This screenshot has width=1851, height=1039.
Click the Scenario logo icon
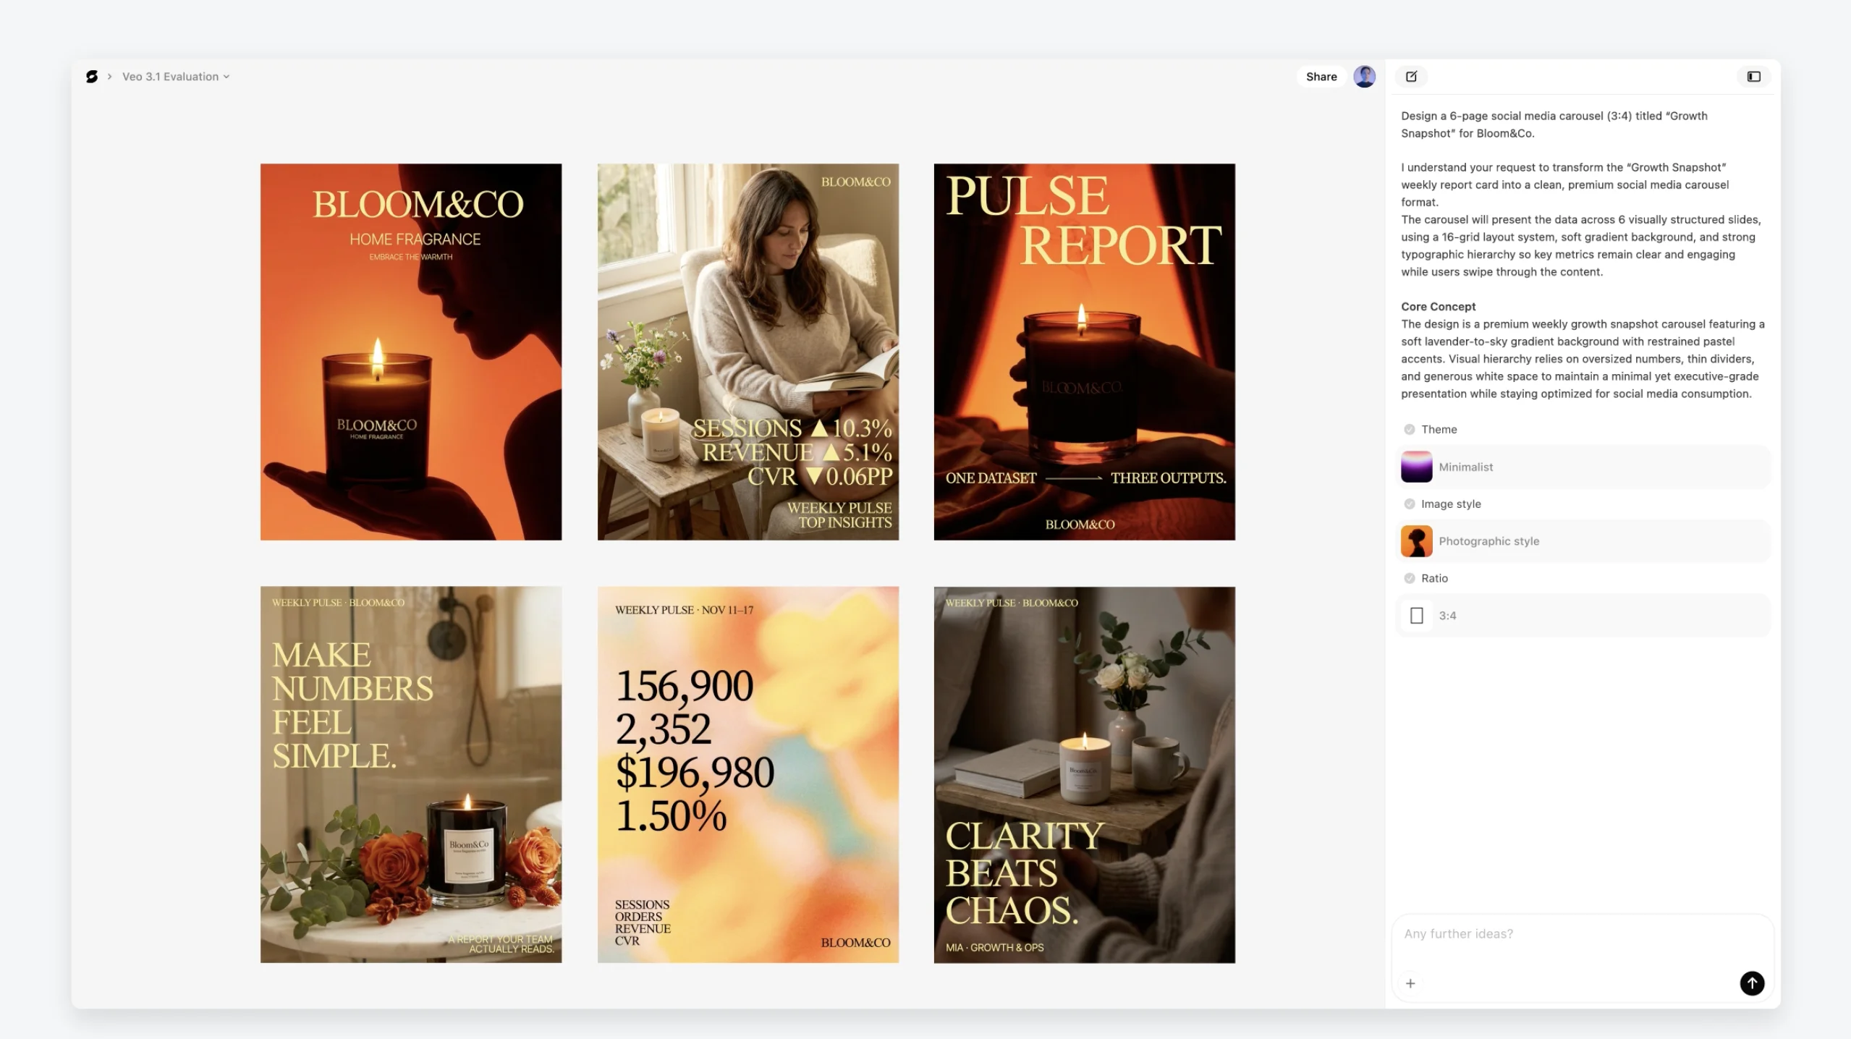click(x=91, y=76)
